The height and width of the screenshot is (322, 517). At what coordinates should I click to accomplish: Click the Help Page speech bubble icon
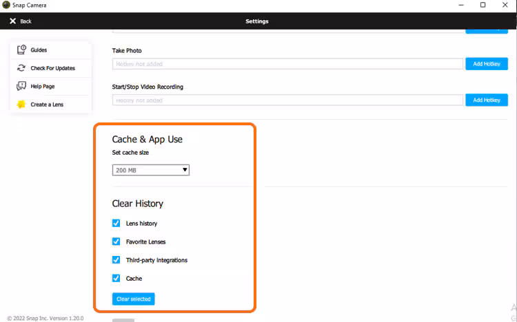pos(21,86)
